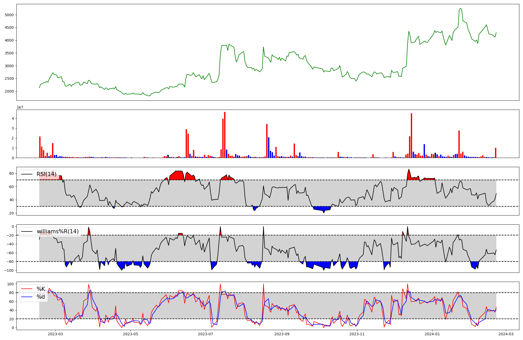Click the 2023-11 x-axis date label
The height and width of the screenshot is (340, 523).
click(x=357, y=334)
